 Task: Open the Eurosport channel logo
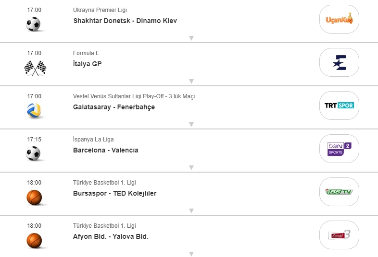click(x=339, y=62)
